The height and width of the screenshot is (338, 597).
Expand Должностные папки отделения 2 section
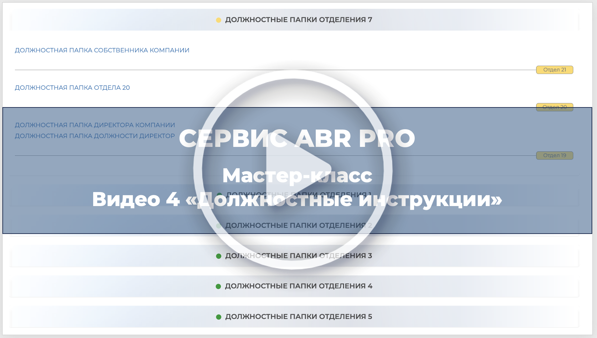(x=294, y=225)
